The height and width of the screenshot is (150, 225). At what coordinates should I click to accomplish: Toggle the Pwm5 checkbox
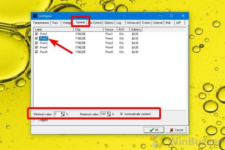pyautogui.click(x=36, y=52)
